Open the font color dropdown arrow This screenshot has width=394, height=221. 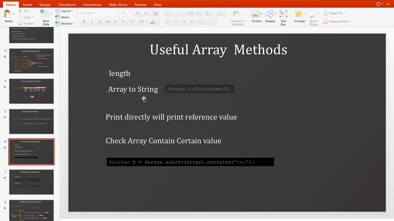pyautogui.click(x=157, y=21)
